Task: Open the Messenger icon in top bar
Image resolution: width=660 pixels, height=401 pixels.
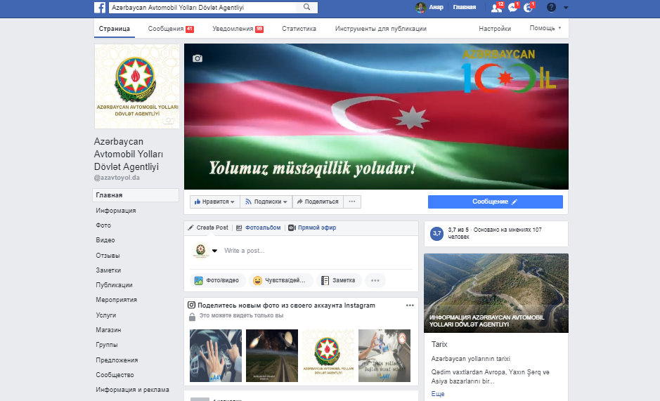Action: coord(512,8)
